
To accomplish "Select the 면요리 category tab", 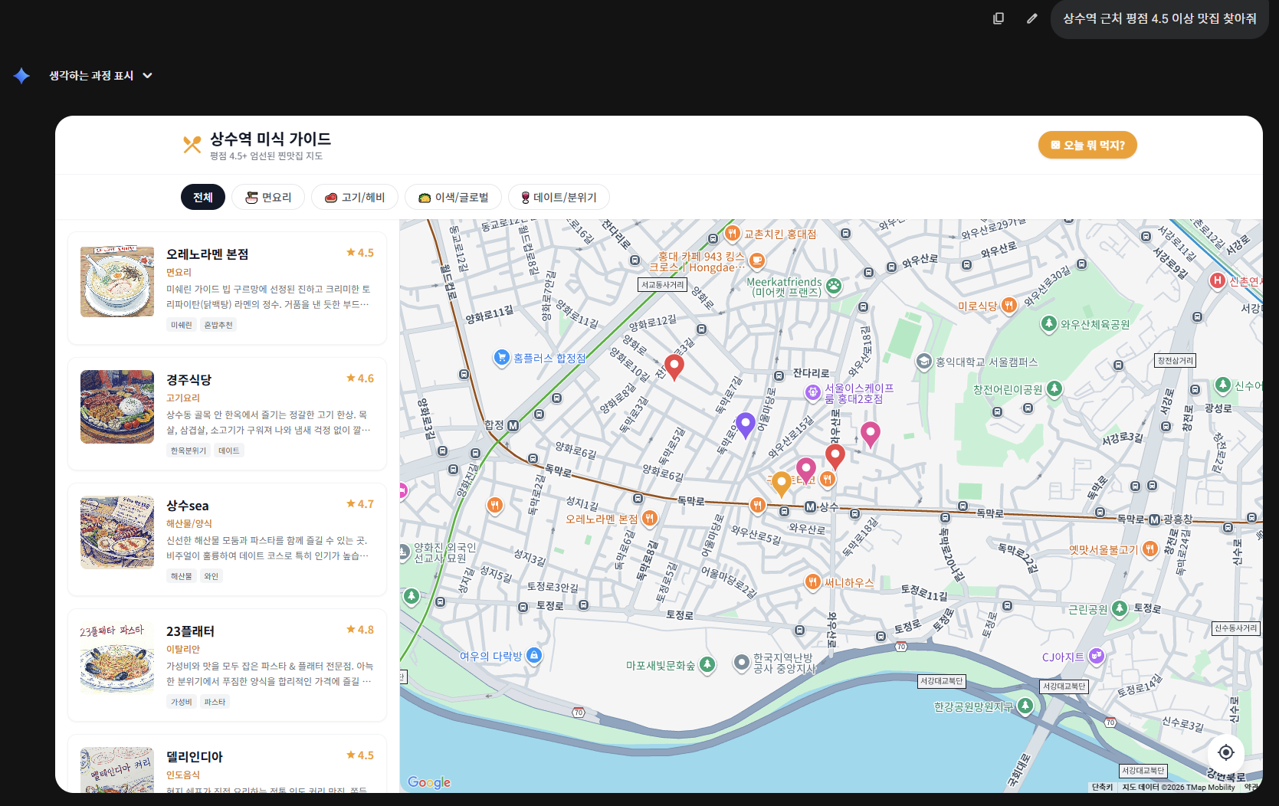I will click(268, 197).
